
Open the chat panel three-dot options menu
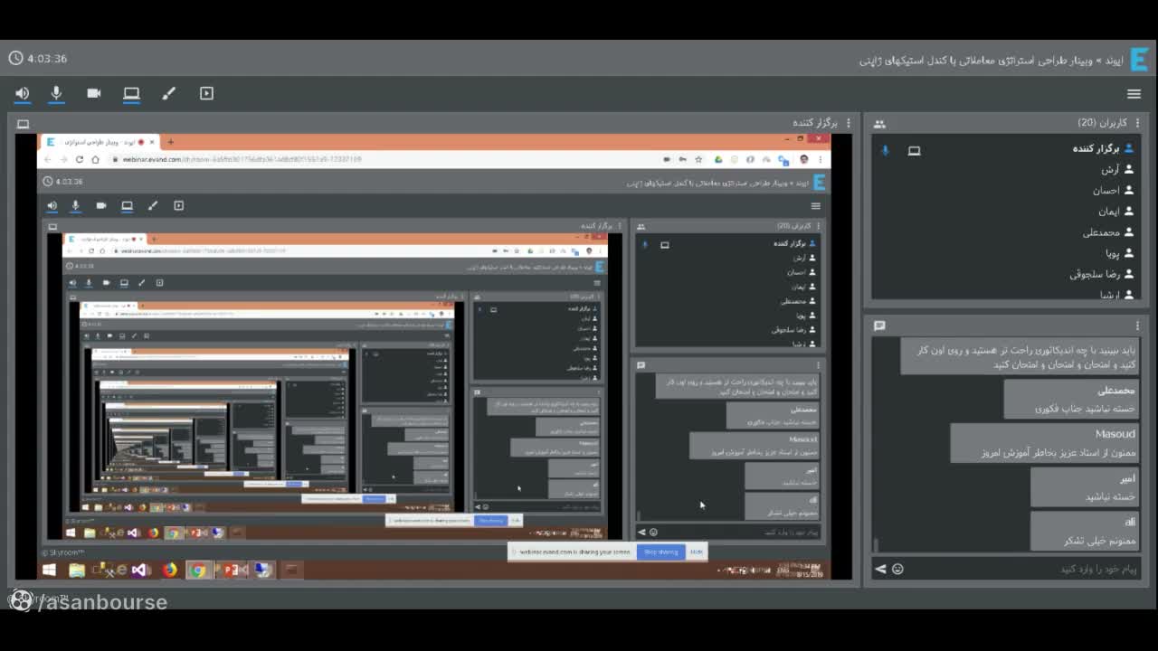[1138, 325]
